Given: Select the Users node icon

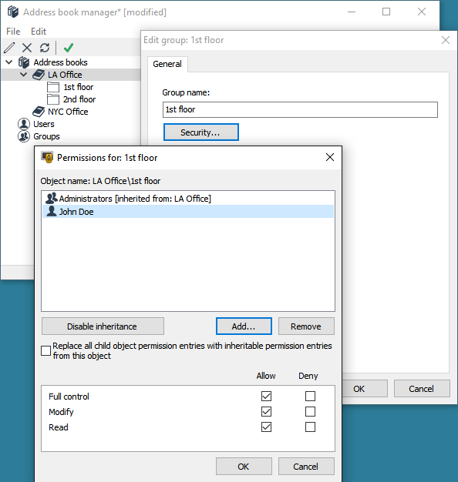Looking at the screenshot, I should pyautogui.click(x=24, y=124).
